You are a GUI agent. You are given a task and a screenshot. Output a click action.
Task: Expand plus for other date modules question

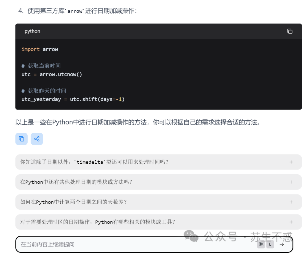(x=291, y=182)
